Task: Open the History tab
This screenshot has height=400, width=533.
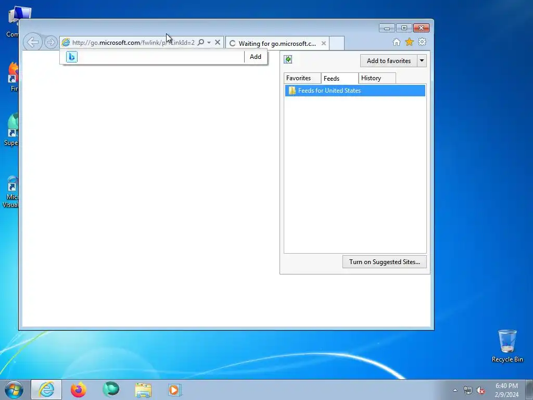Action: coord(377,78)
